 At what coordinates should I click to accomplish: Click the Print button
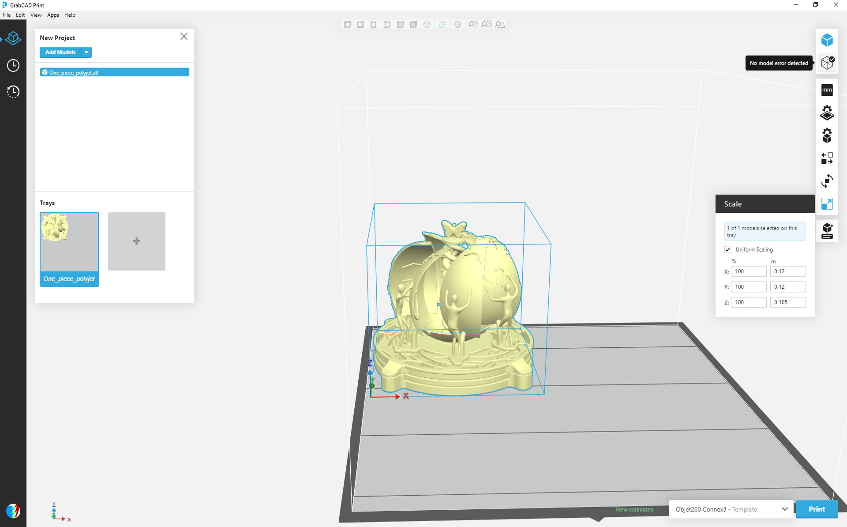pos(816,509)
